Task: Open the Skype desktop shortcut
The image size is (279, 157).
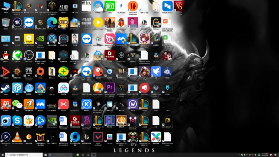Action: [17, 121]
